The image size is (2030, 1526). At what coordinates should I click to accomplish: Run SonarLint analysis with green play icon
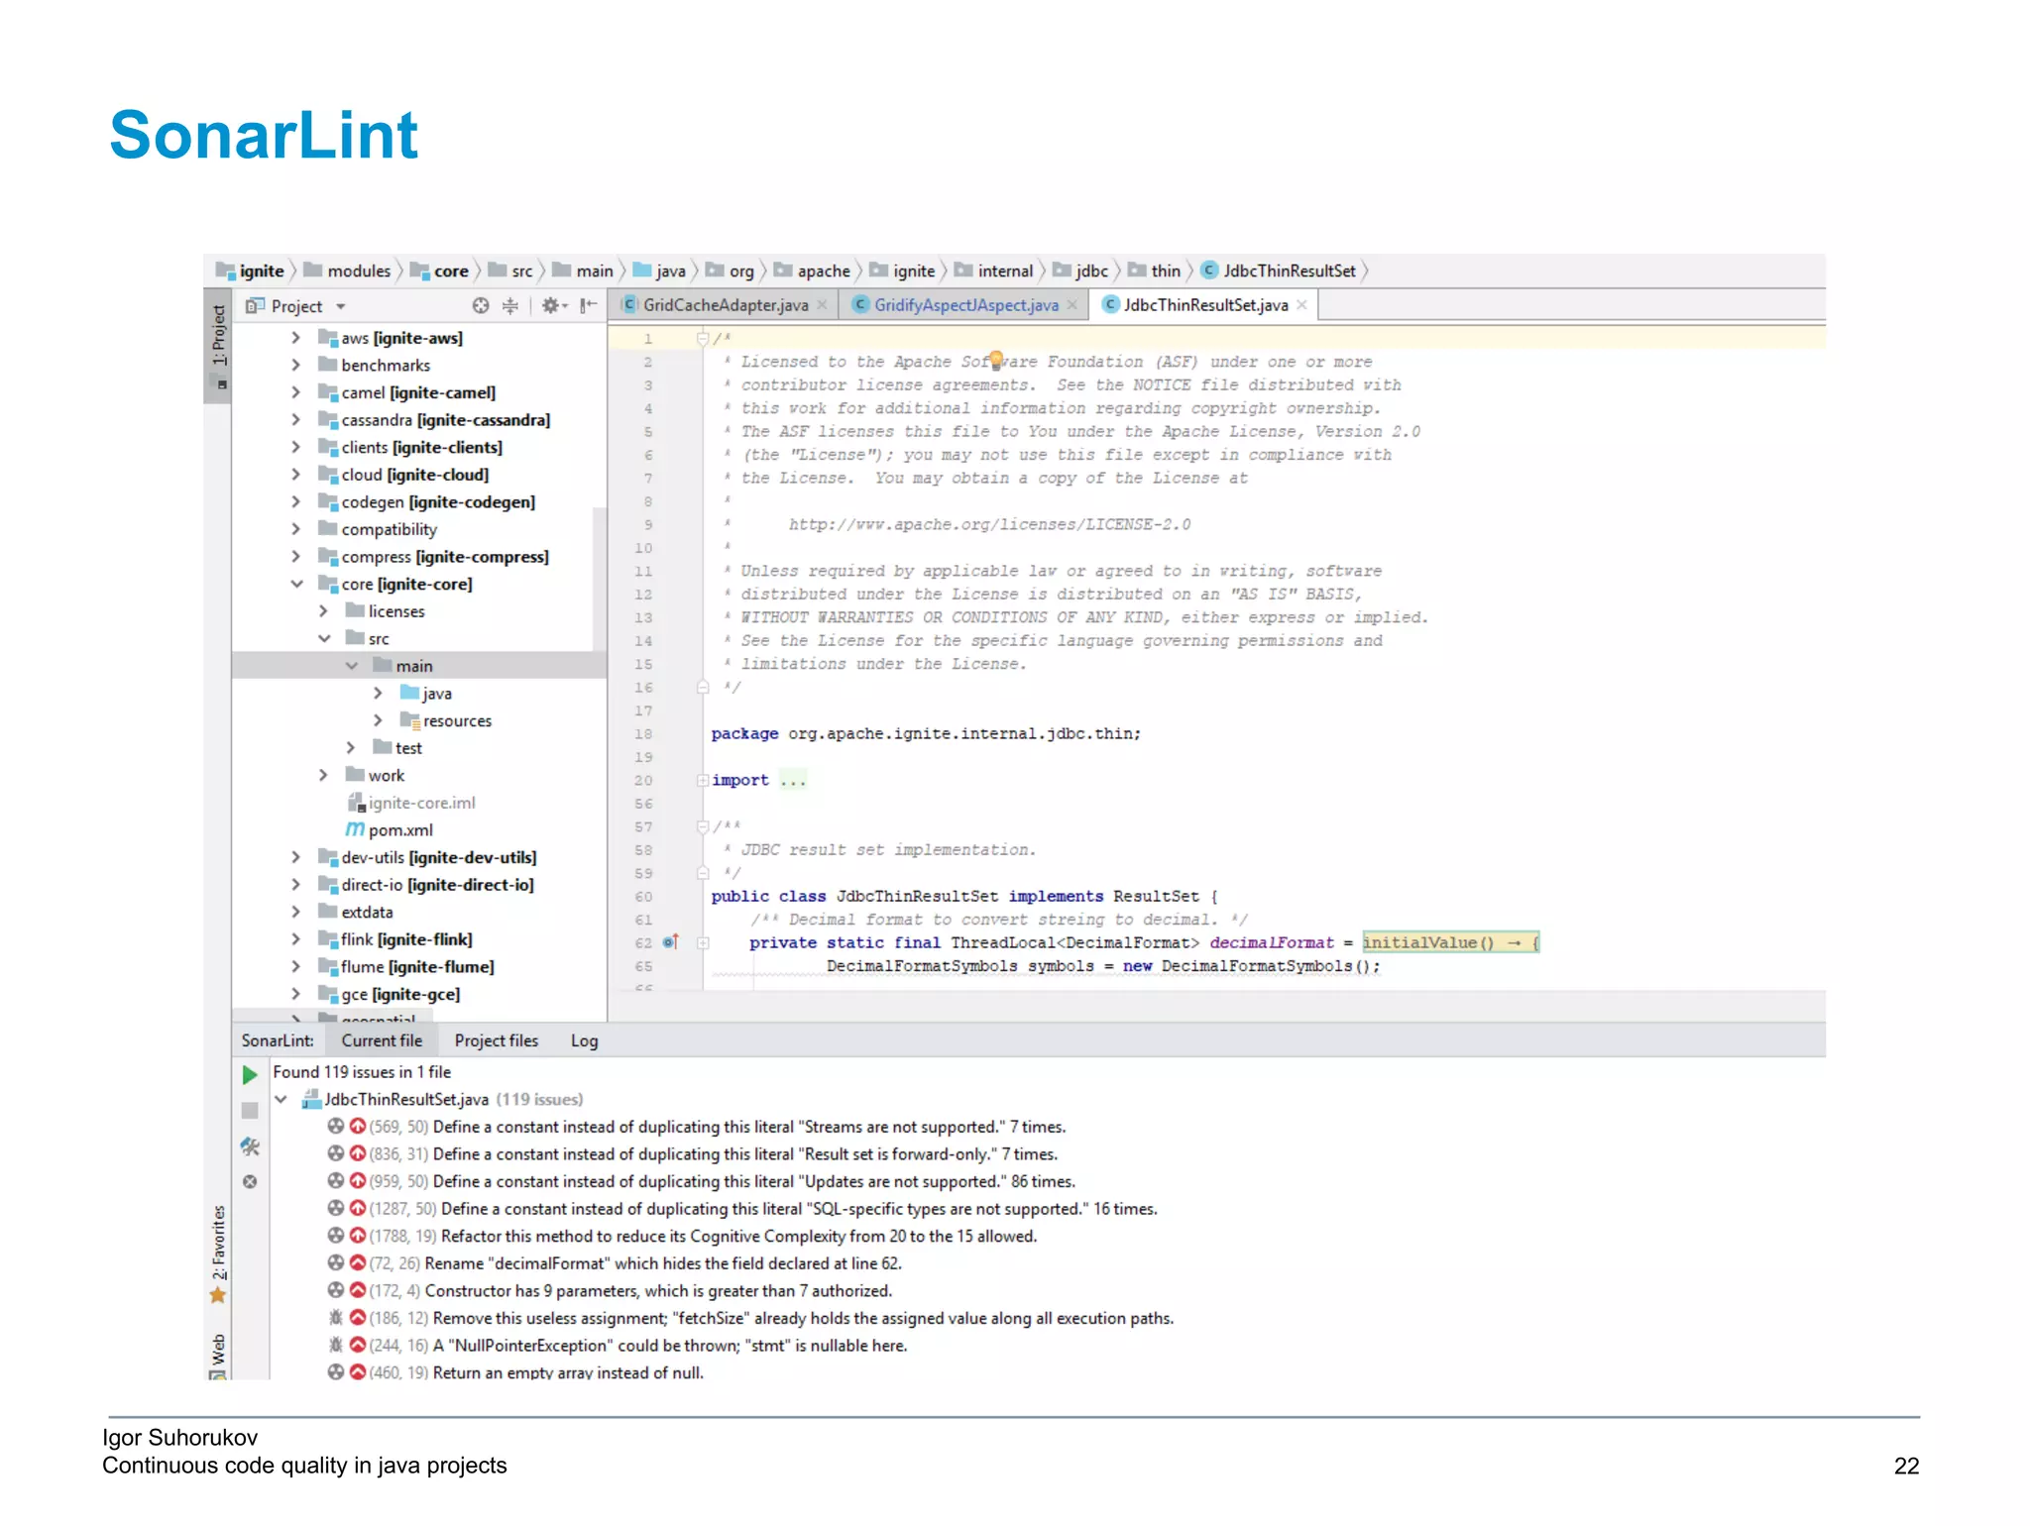(x=250, y=1075)
